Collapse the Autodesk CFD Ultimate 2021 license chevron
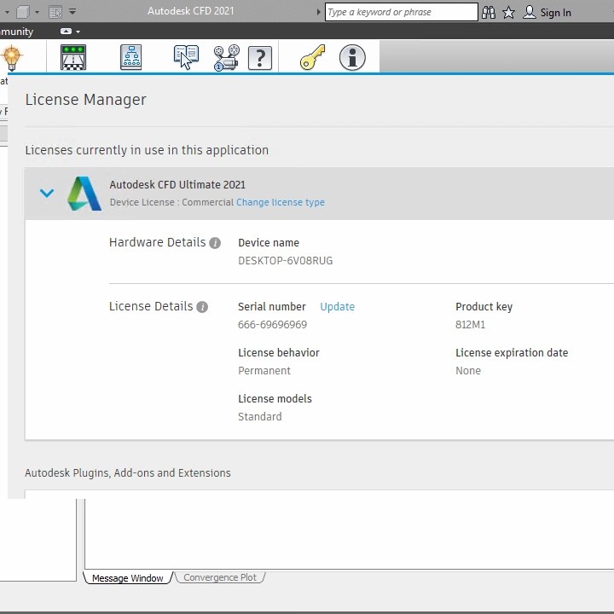Image resolution: width=614 pixels, height=614 pixels. [47, 194]
